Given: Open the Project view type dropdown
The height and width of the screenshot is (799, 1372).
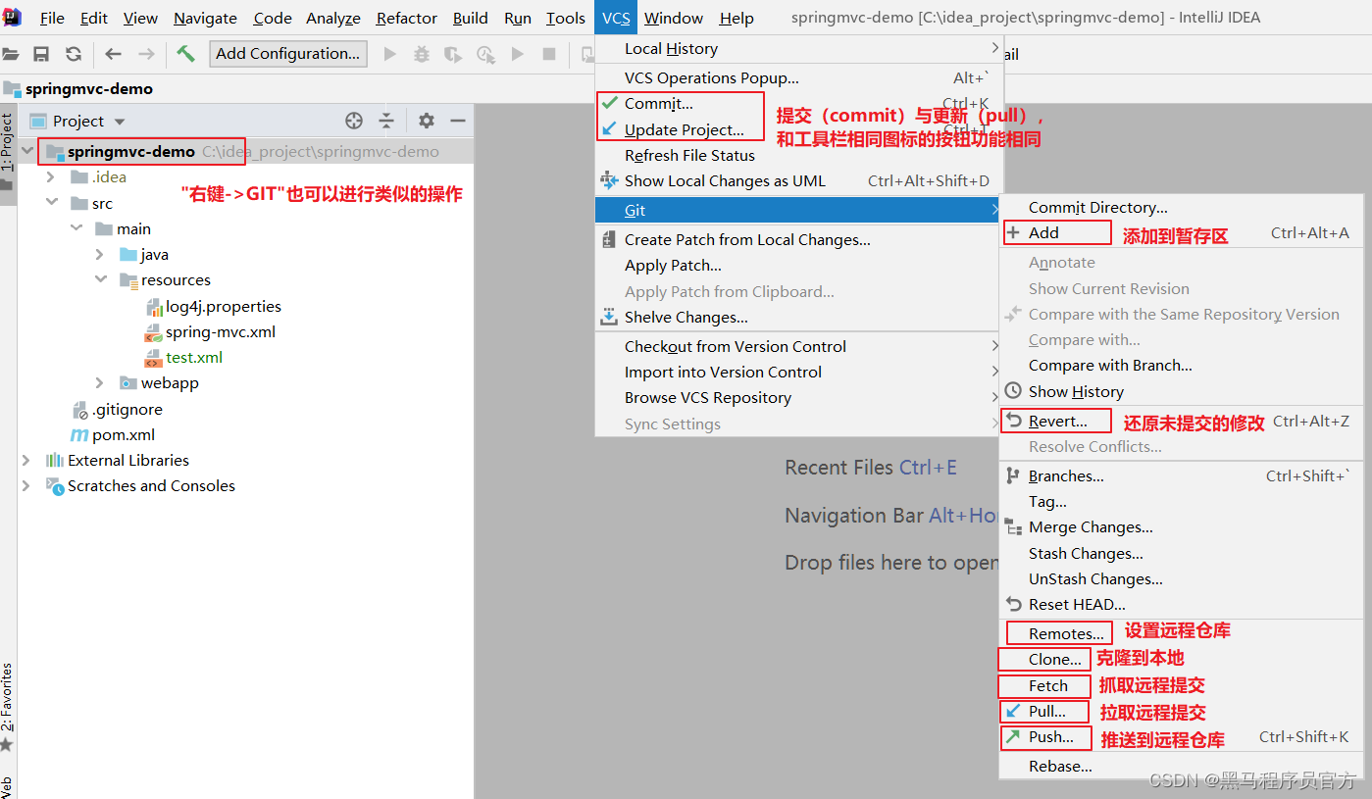Looking at the screenshot, I should pyautogui.click(x=120, y=122).
